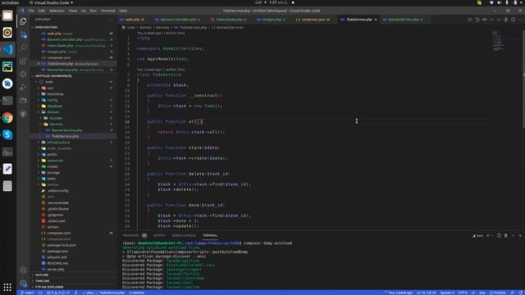525x295 pixels.
Task: Click the New Terminal plus icon
Action: point(488,235)
